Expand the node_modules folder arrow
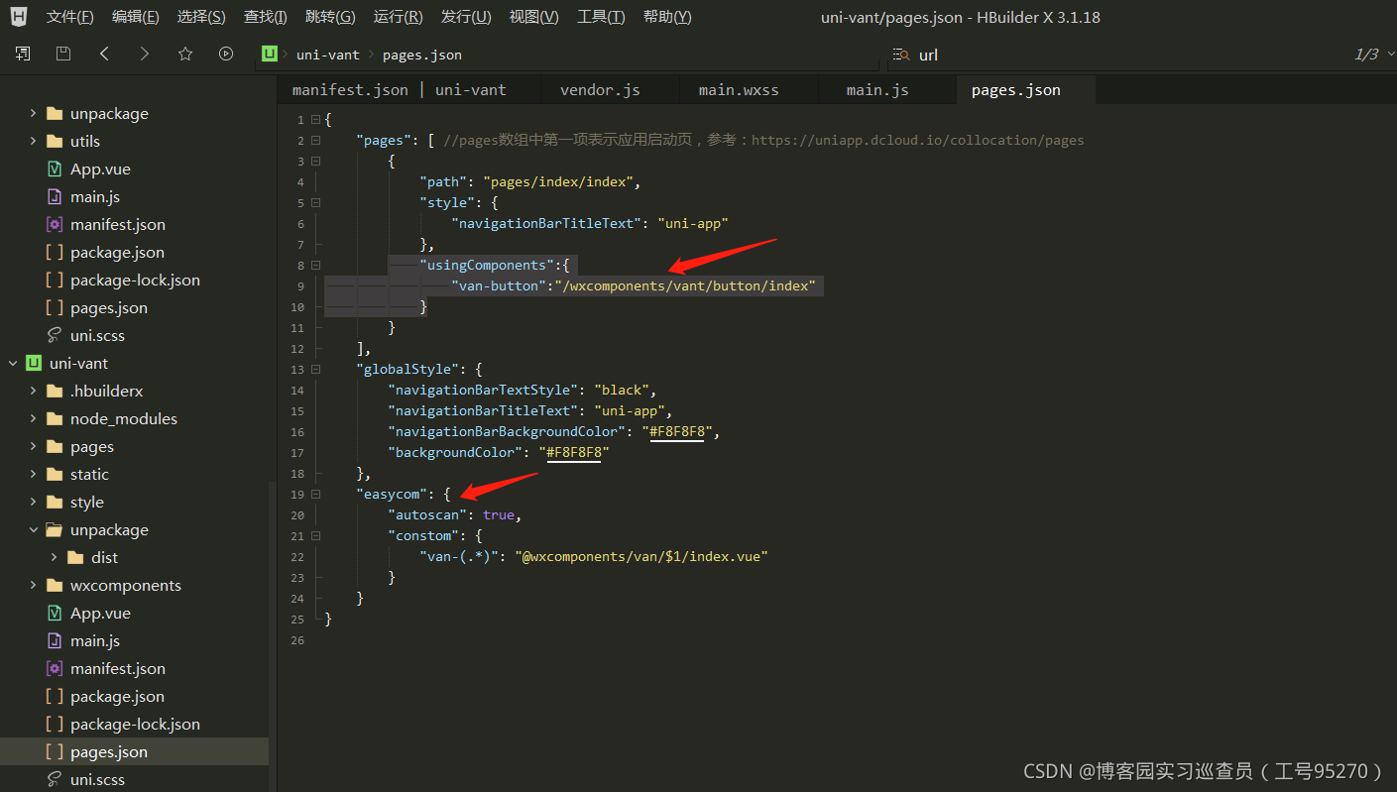1397x792 pixels. coord(34,418)
